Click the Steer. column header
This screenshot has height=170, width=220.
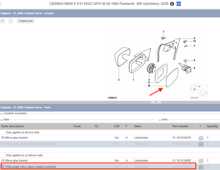point(151,126)
